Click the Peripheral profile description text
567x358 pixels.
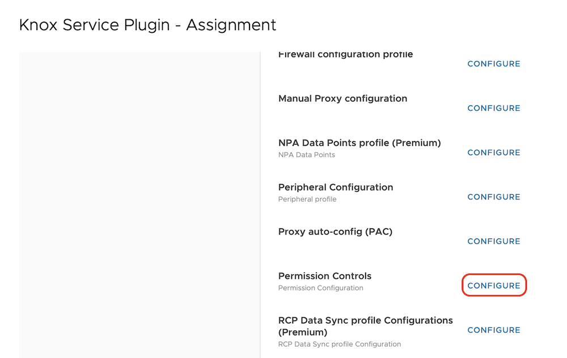(x=307, y=199)
